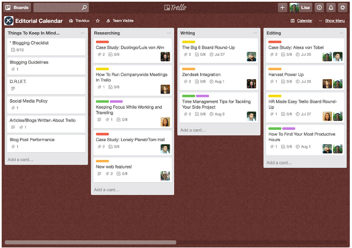Focus the top search input field

tap(61, 8)
